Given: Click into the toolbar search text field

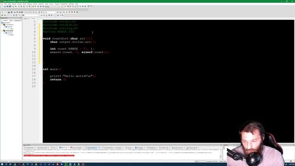Looking at the screenshot, I should [x=32, y=15].
